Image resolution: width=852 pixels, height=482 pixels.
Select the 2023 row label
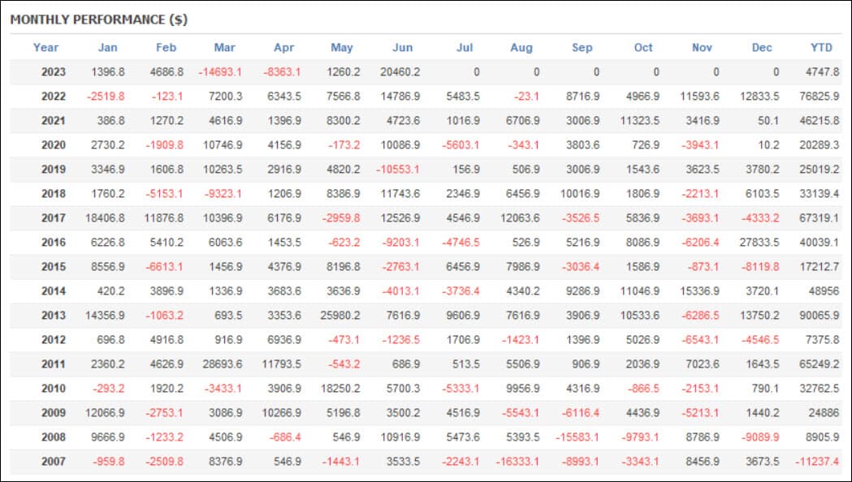pyautogui.click(x=54, y=72)
